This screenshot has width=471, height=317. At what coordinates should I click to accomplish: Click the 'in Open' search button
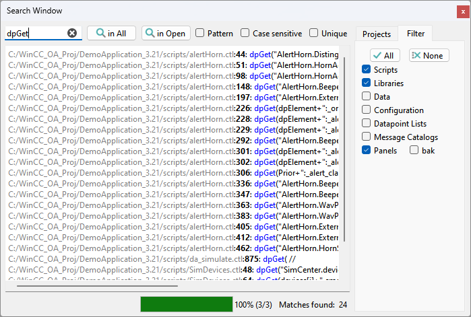(166, 34)
